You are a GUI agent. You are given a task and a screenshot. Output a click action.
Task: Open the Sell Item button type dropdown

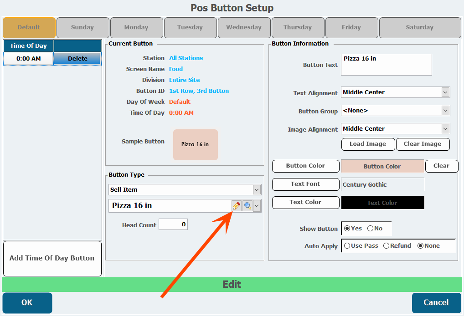point(257,189)
